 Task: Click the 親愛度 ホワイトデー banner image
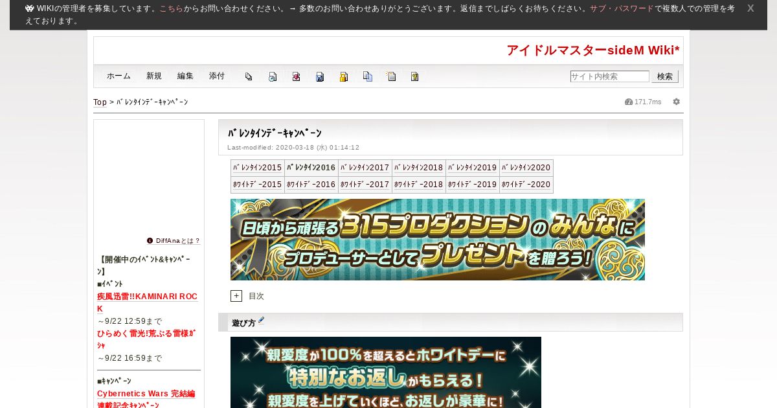[x=386, y=372]
